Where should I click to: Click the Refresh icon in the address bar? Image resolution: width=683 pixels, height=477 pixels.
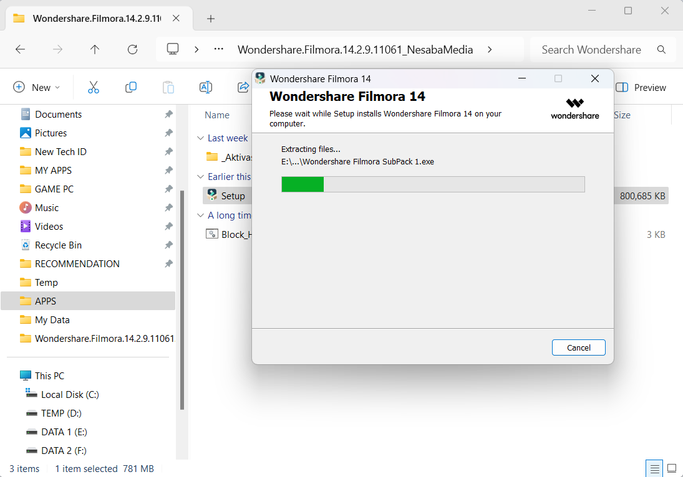click(x=132, y=49)
